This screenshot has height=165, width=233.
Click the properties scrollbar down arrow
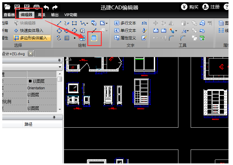[60, 109]
